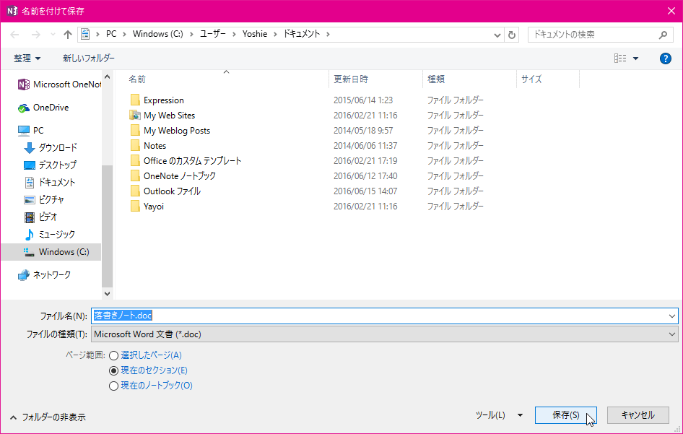Screen dimensions: 683x434
Task: Change the view layout icon
Action: 620,58
